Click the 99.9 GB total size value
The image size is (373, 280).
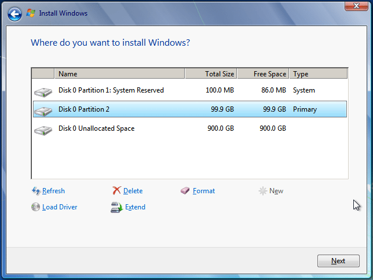coord(222,109)
